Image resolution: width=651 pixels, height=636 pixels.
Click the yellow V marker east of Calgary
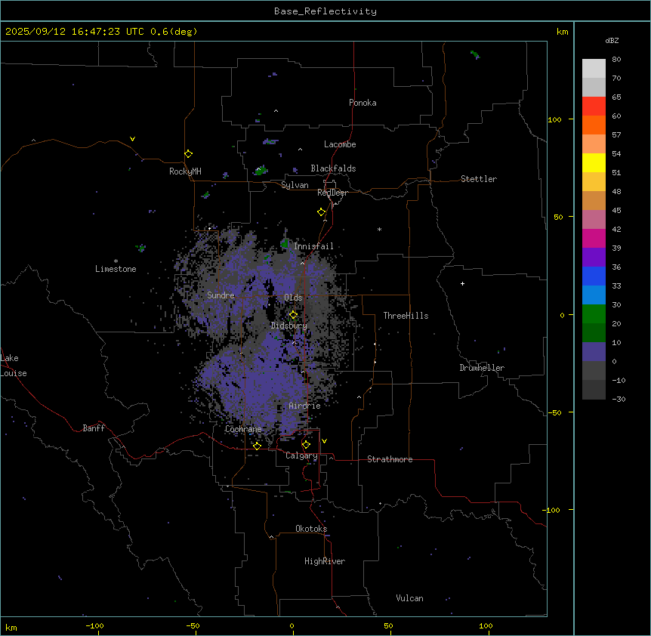tap(324, 441)
